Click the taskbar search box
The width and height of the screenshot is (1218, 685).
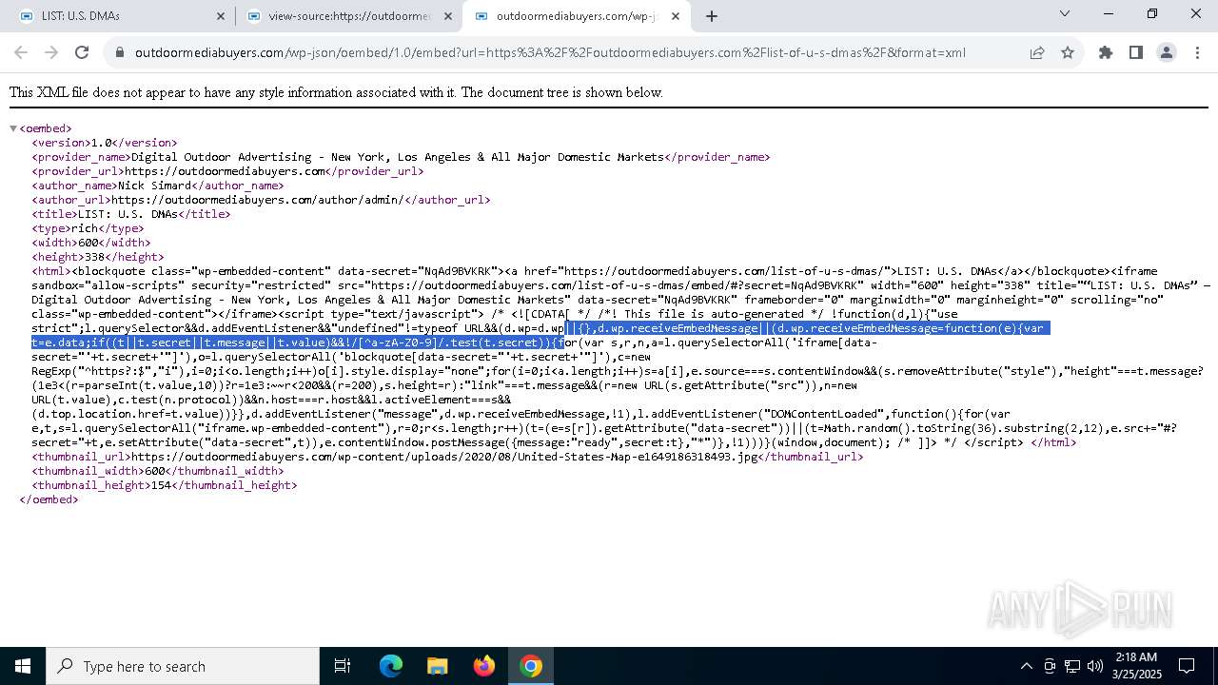pyautogui.click(x=183, y=666)
